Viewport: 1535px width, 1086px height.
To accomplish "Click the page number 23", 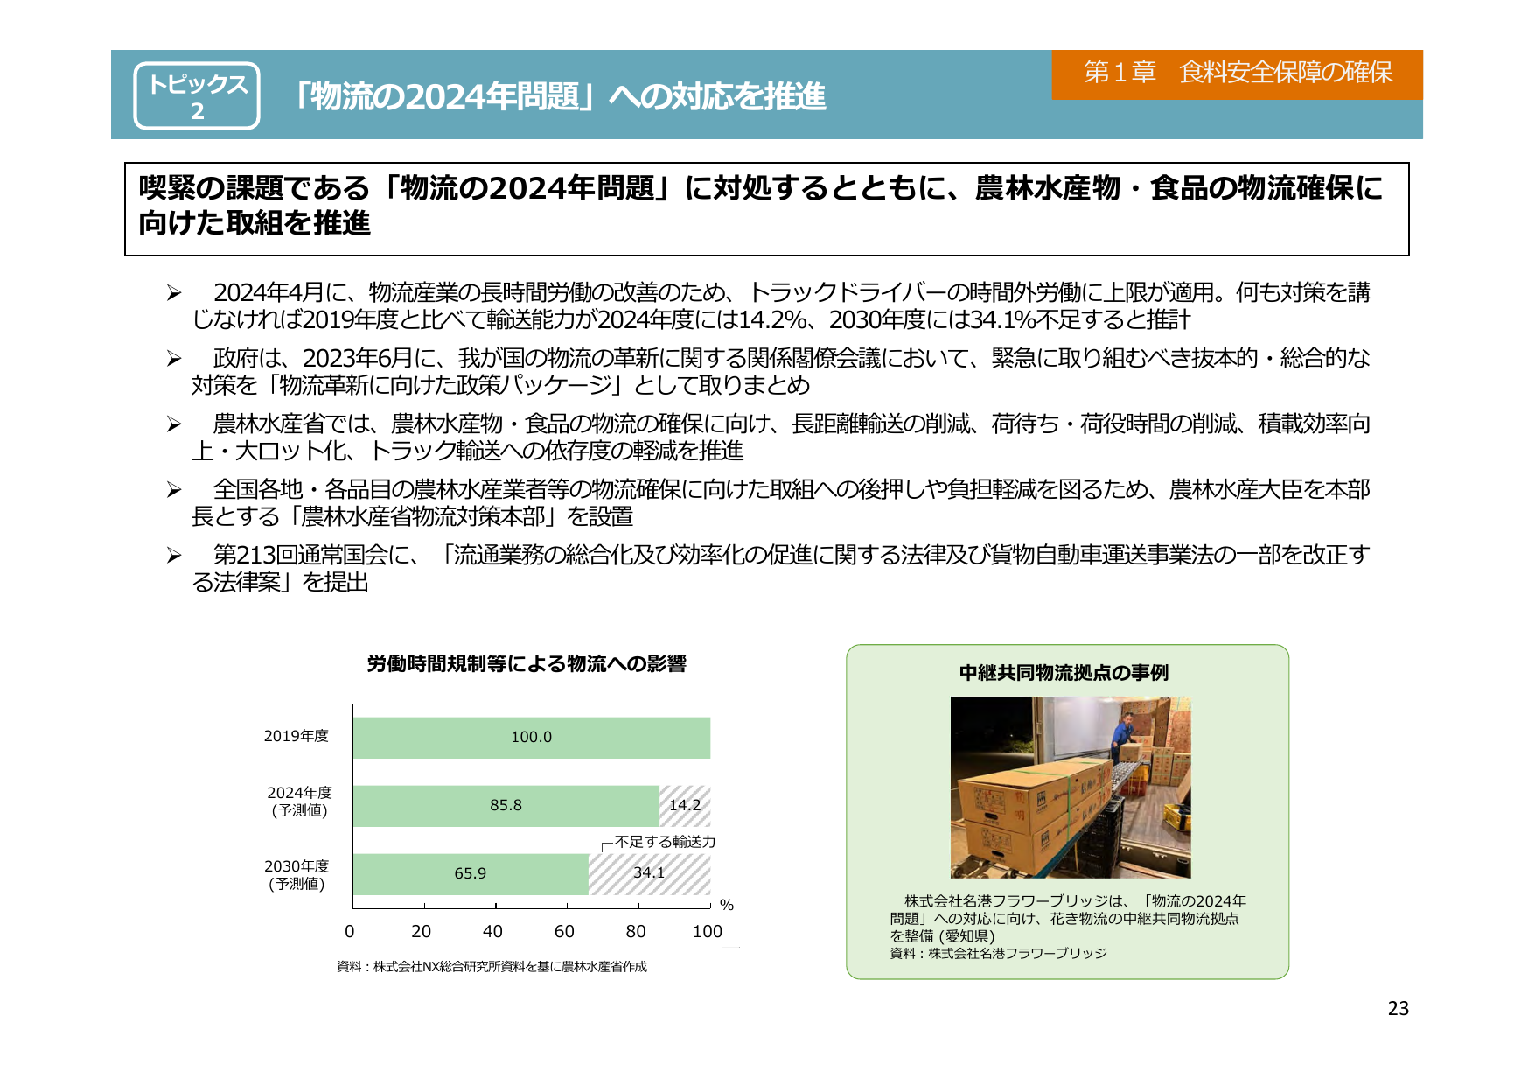I will [x=1398, y=1009].
